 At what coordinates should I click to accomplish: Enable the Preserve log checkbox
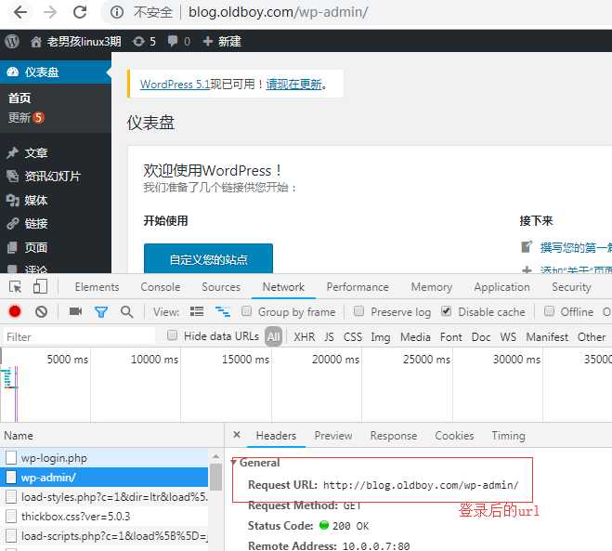tap(363, 312)
